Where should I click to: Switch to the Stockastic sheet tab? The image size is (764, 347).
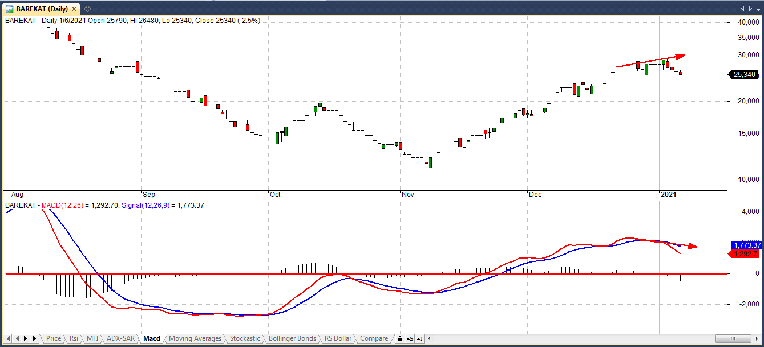245,338
